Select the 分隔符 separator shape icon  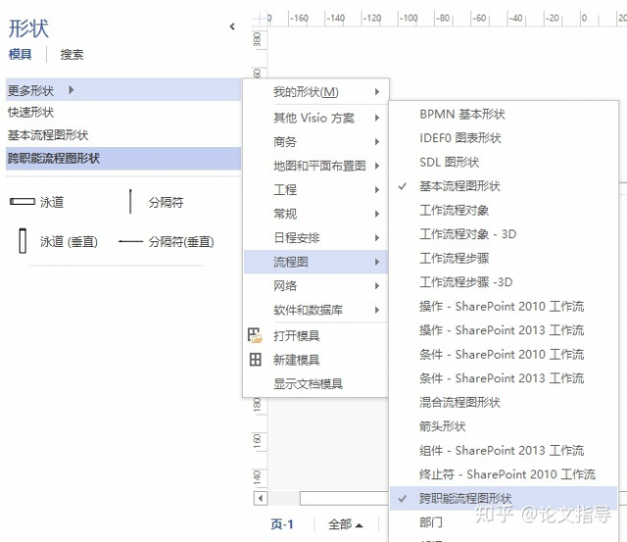coord(130,202)
